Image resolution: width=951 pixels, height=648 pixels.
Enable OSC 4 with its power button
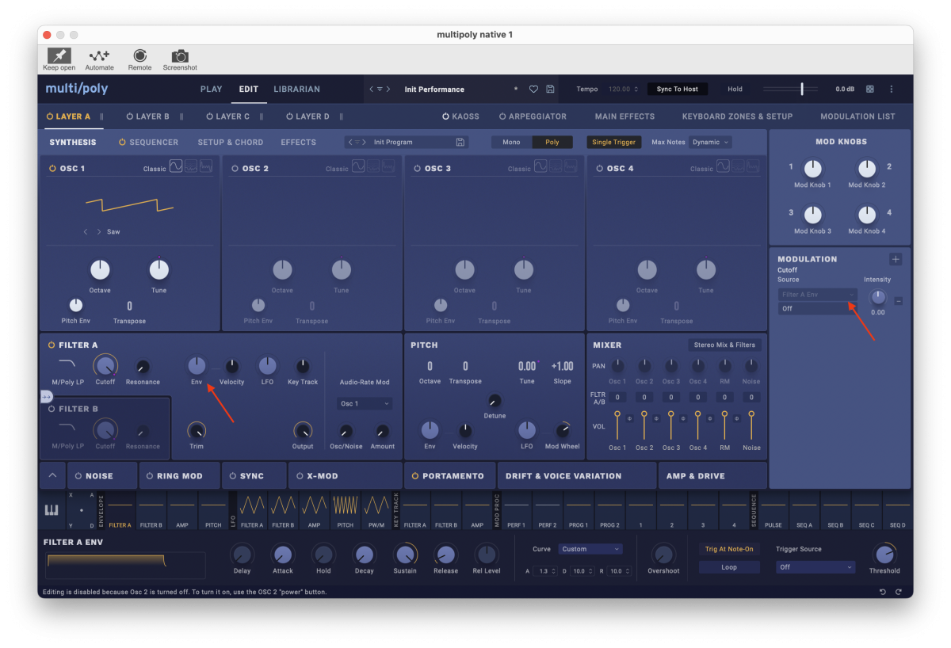[600, 169]
